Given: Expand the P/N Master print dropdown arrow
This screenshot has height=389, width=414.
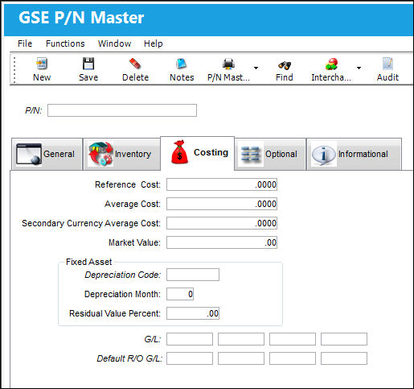Looking at the screenshot, I should (x=256, y=68).
